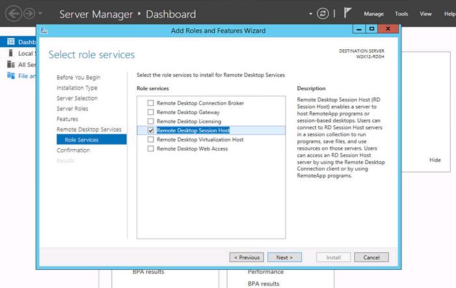Image resolution: width=456 pixels, height=288 pixels.
Task: Click the refresh icon in Server Manager header
Action: (x=323, y=14)
